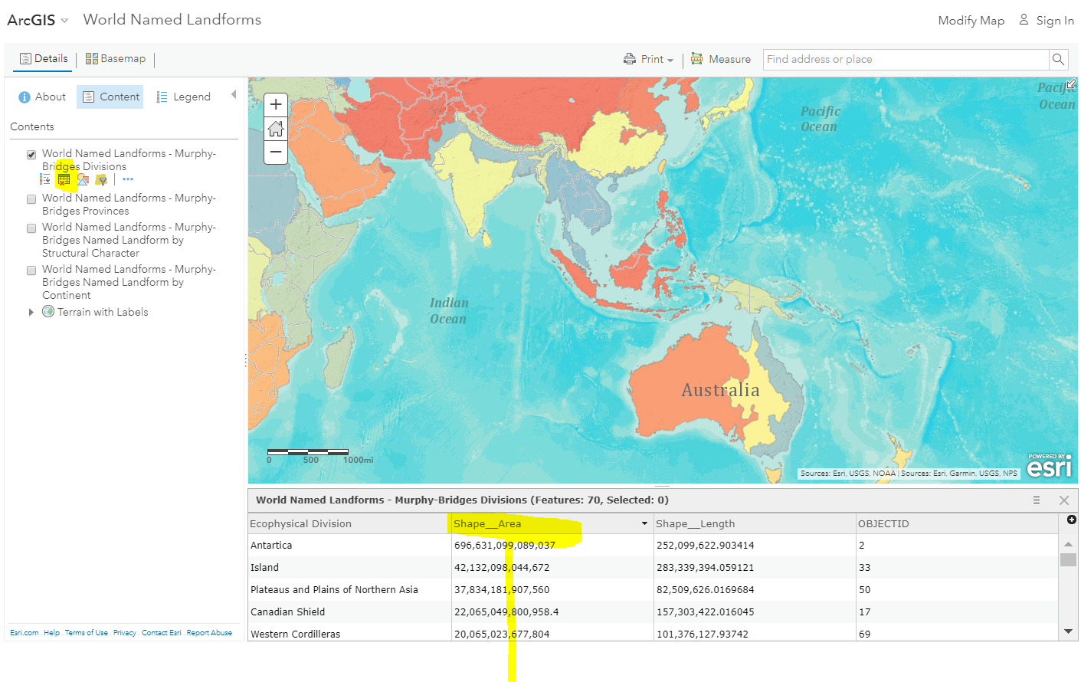Click the Murphy-Bridges Provinces layer name
Viewport: 1081px width, 682px height.
(129, 205)
